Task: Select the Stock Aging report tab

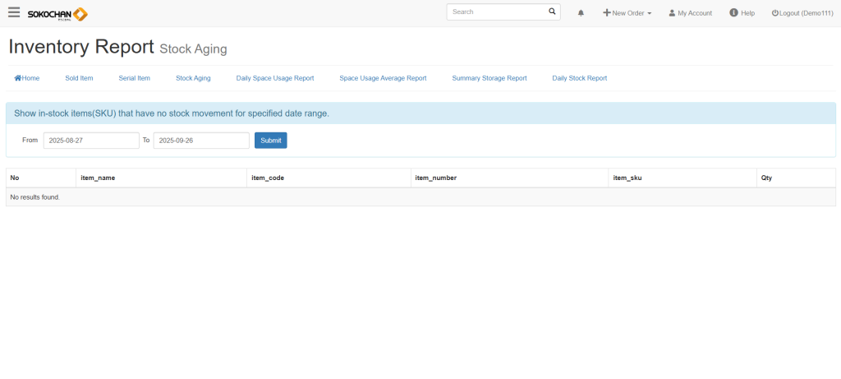Action: coord(193,78)
